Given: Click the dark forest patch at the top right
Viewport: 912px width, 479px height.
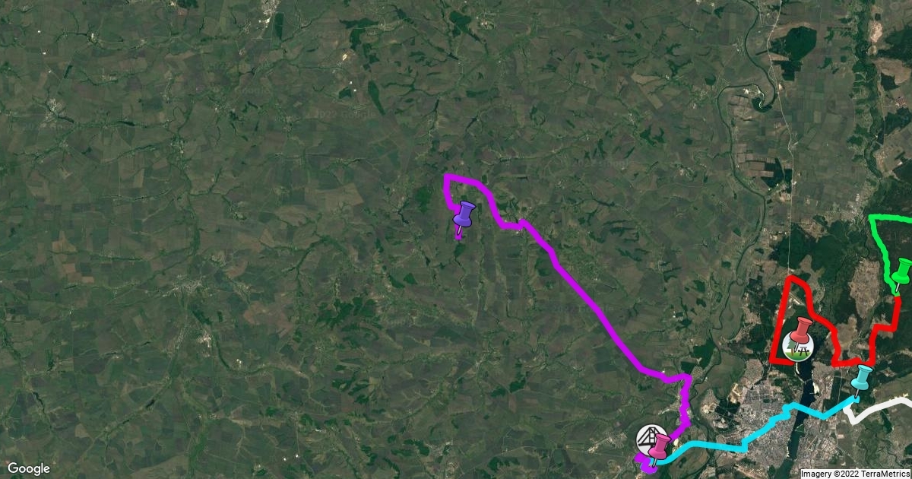Looking at the screenshot, I should (x=790, y=46).
